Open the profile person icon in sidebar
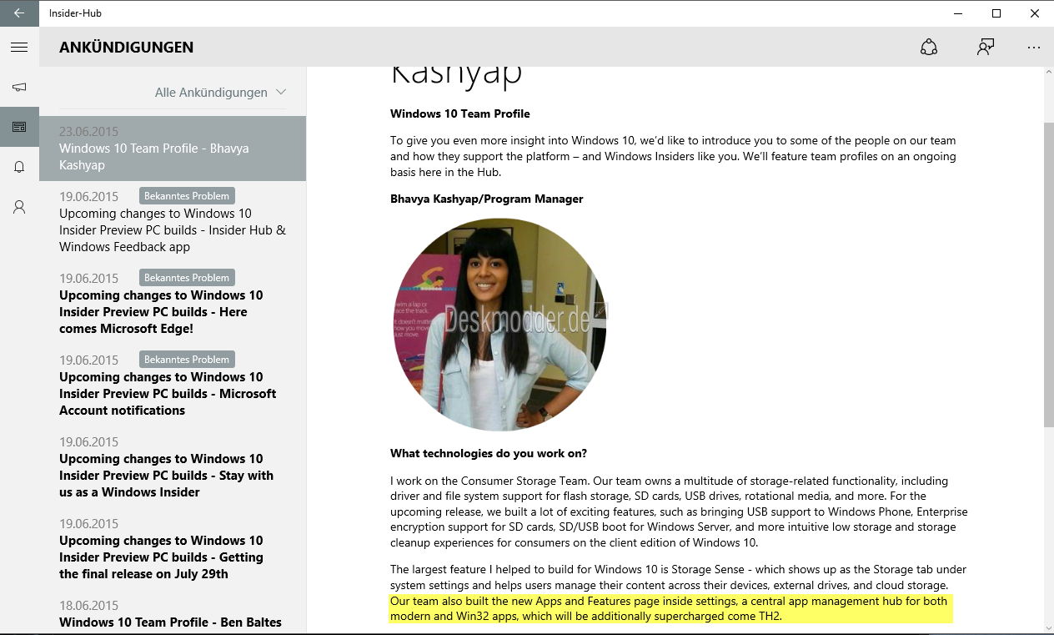Image resolution: width=1054 pixels, height=635 pixels. pos(19,207)
